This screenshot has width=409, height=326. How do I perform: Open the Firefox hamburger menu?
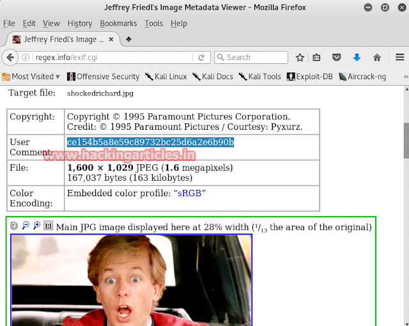pos(399,58)
